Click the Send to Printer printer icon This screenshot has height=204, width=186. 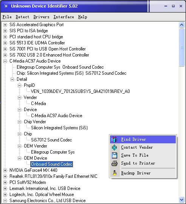pyautogui.click(x=114, y=163)
